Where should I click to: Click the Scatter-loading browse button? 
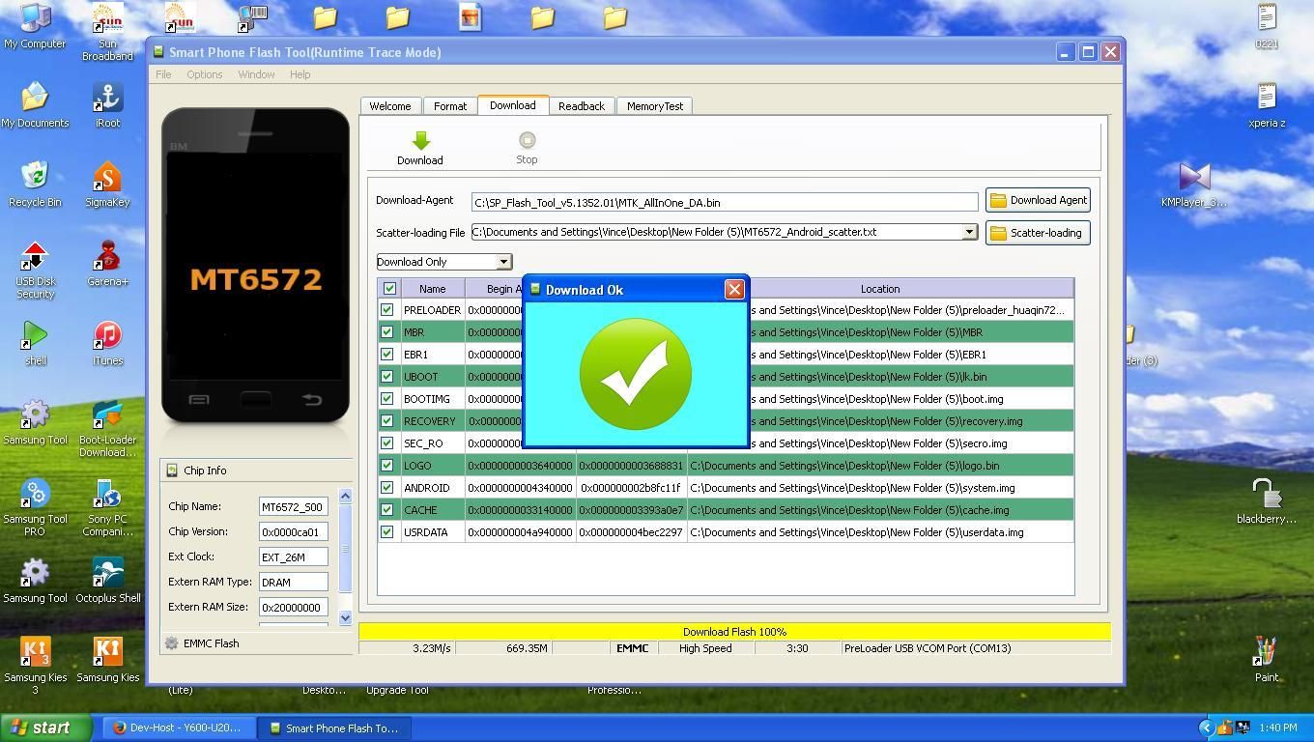pyautogui.click(x=1038, y=233)
